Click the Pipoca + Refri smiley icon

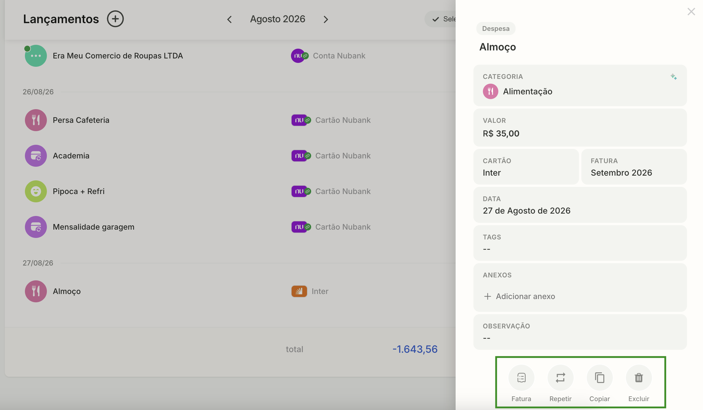coord(36,191)
